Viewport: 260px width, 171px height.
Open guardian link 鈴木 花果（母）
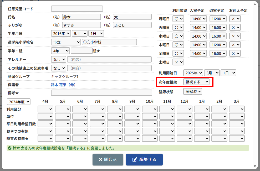click(x=63, y=85)
